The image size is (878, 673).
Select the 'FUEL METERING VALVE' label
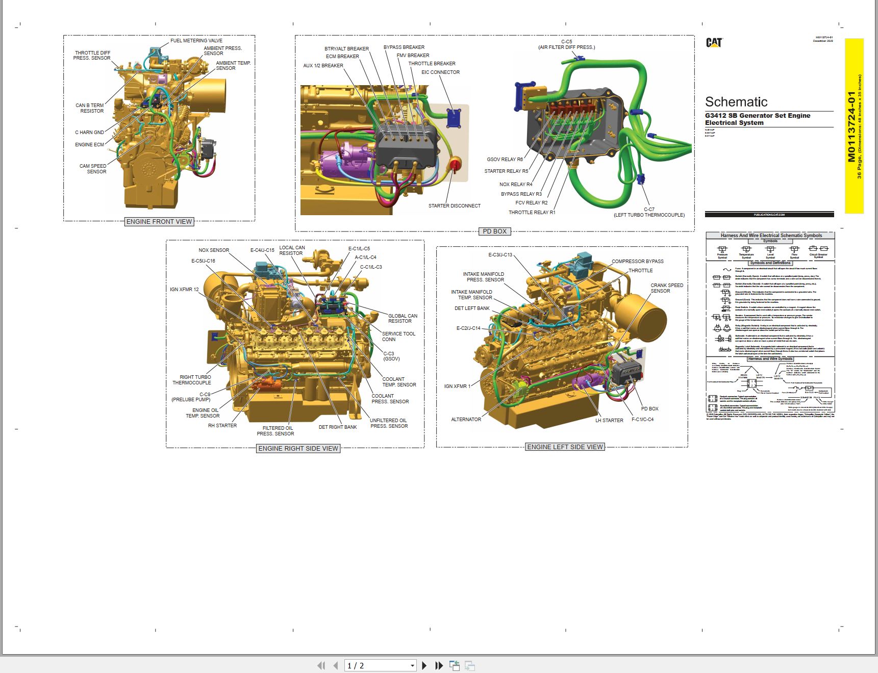pyautogui.click(x=196, y=41)
